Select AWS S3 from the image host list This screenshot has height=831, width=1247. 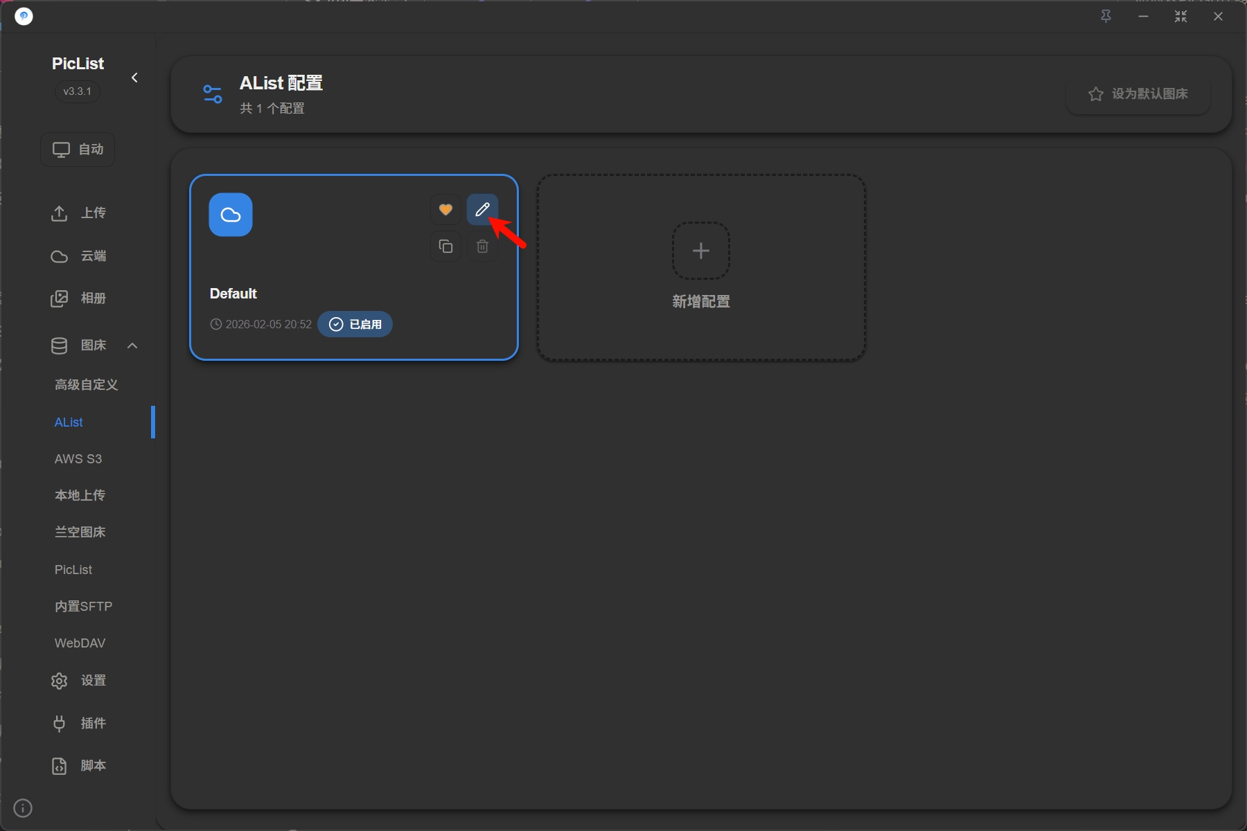click(78, 459)
